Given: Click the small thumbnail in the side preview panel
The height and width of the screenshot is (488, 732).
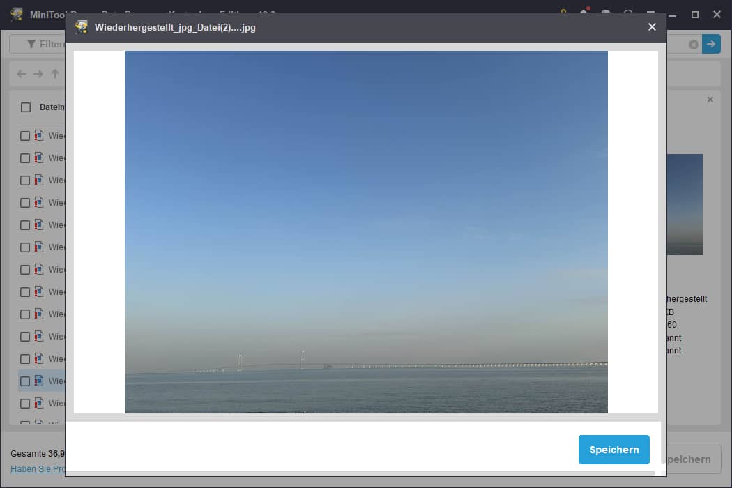Looking at the screenshot, I should point(685,204).
